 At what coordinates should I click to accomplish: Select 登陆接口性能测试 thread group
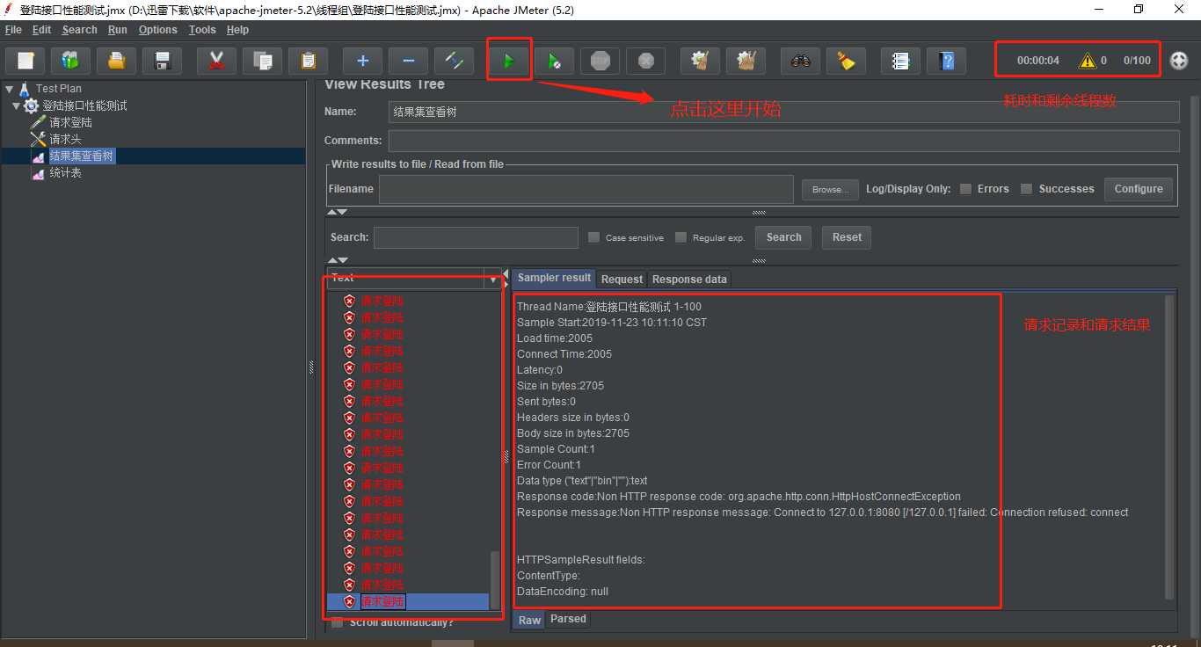pyautogui.click(x=84, y=105)
